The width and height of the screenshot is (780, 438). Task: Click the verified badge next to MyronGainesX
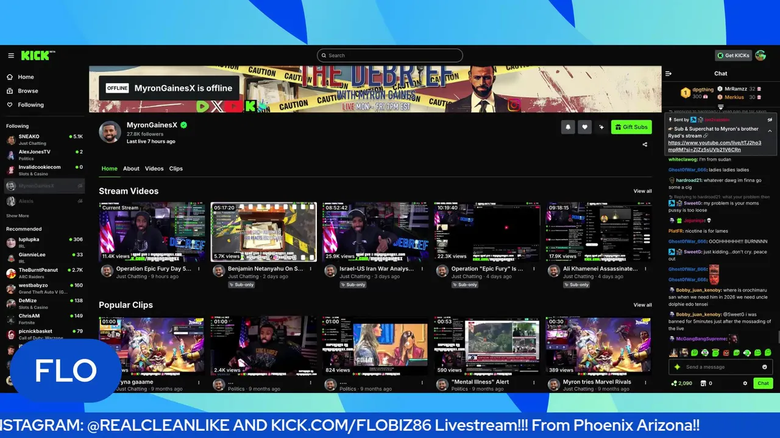coord(183,125)
